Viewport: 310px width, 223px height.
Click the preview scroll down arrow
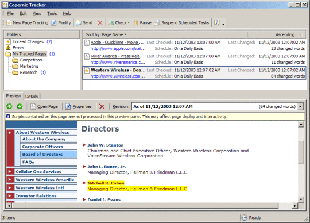coord(301,199)
